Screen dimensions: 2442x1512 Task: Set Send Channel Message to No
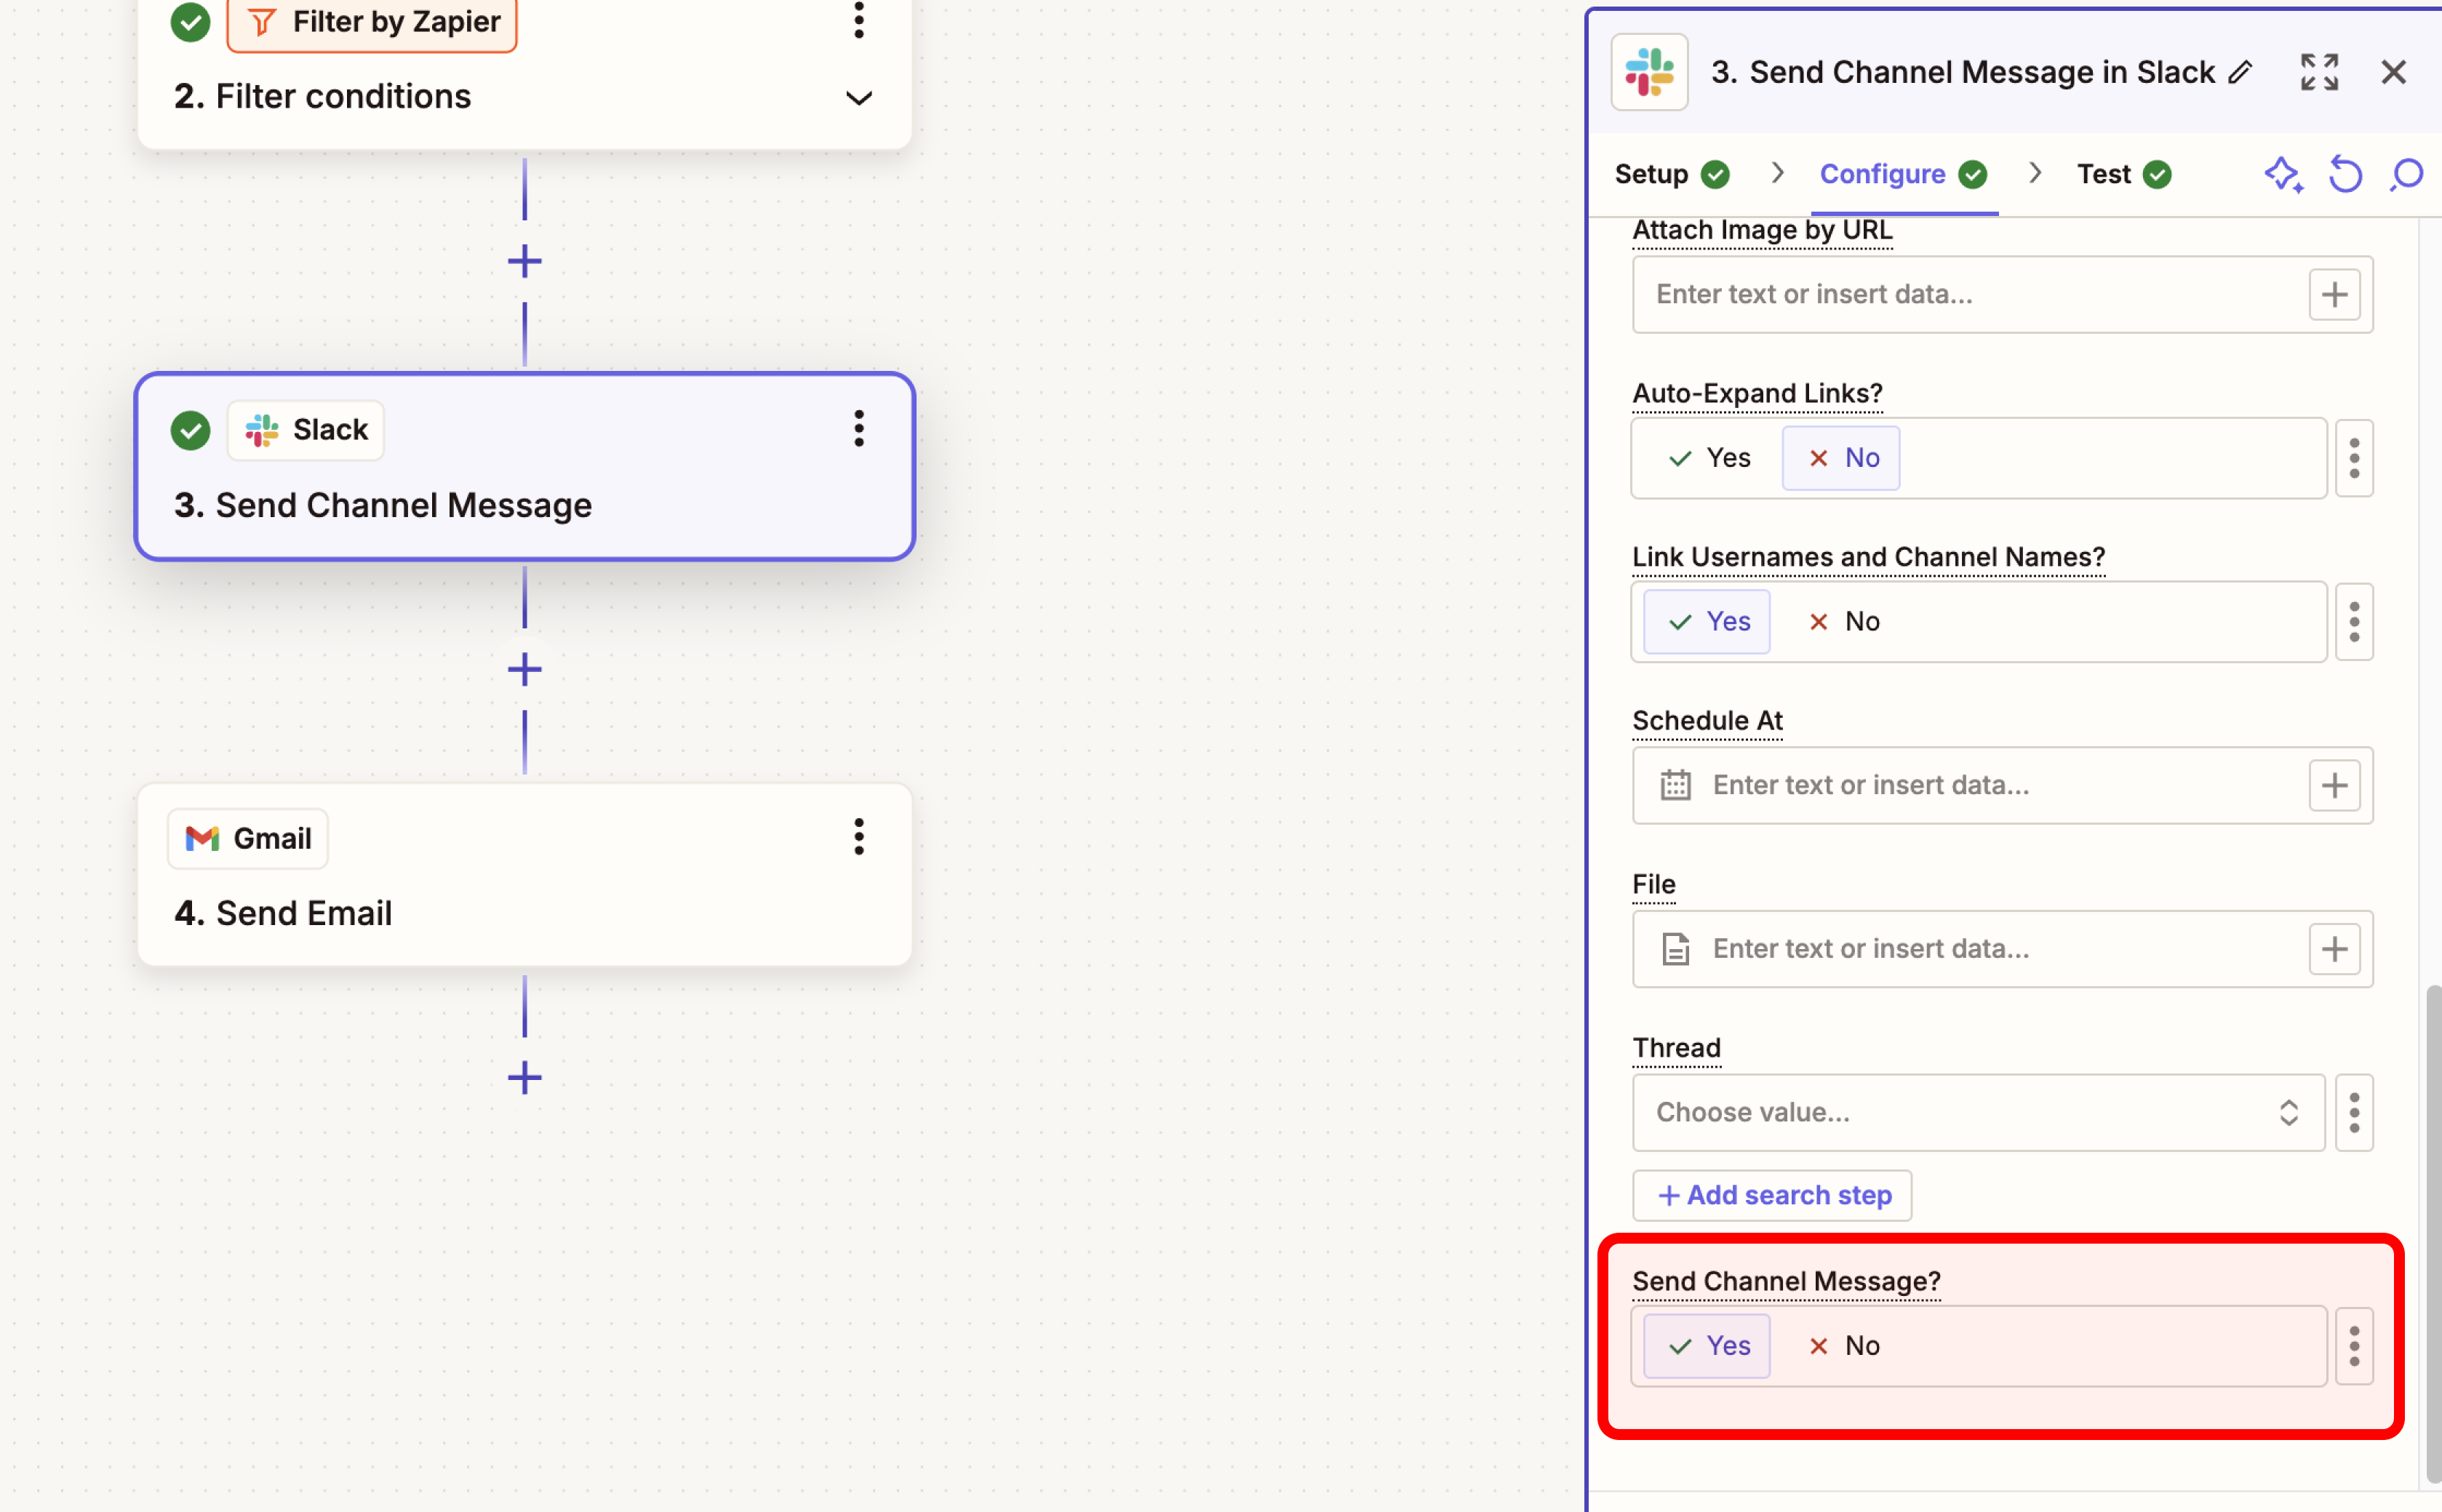[1844, 1346]
